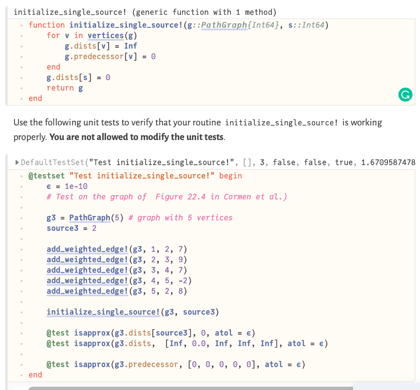Open the PathGraph(5) constructor link

coord(89,218)
